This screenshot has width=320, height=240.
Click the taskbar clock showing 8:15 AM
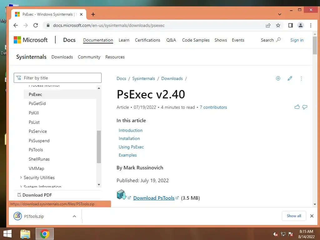[x=306, y=234]
